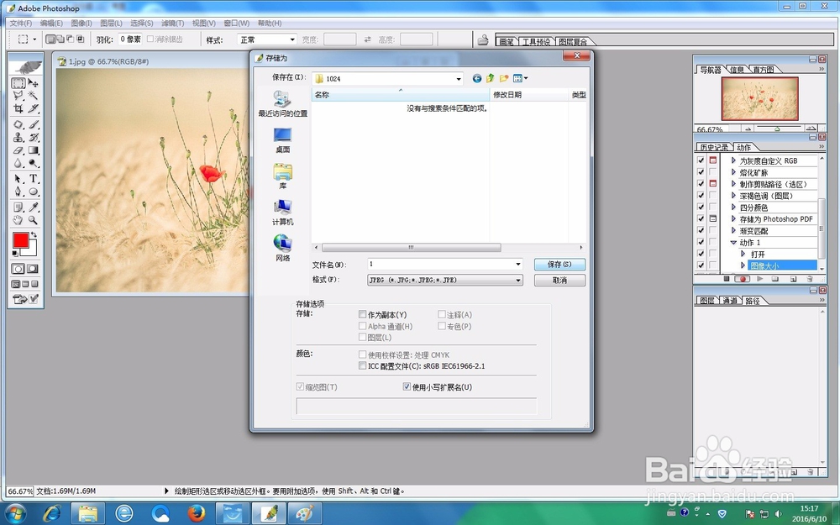Screen dimensions: 840x525
Task: Select the Type tool
Action: pyautogui.click(x=34, y=178)
